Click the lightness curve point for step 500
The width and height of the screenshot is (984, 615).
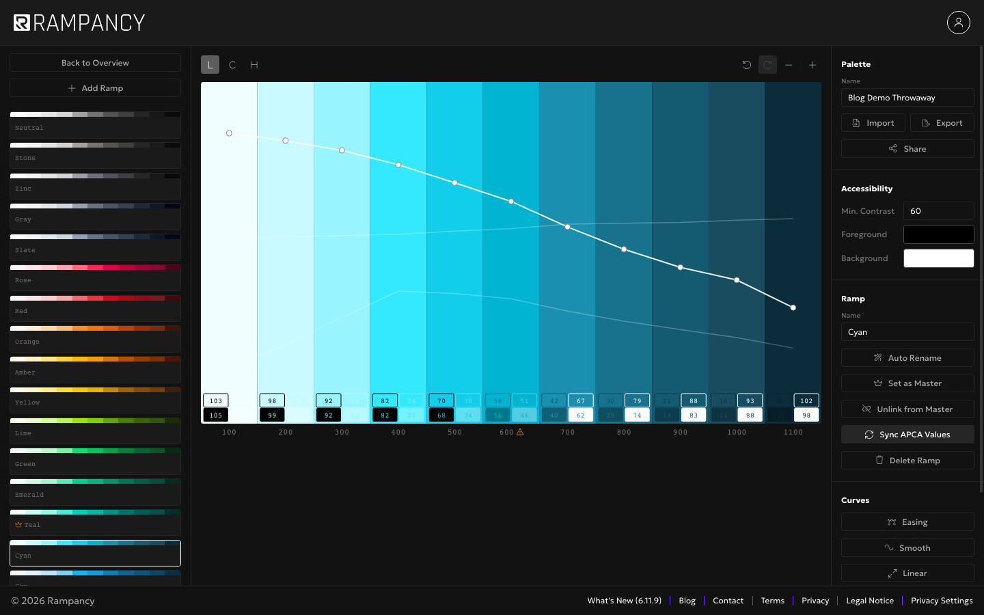coord(455,183)
